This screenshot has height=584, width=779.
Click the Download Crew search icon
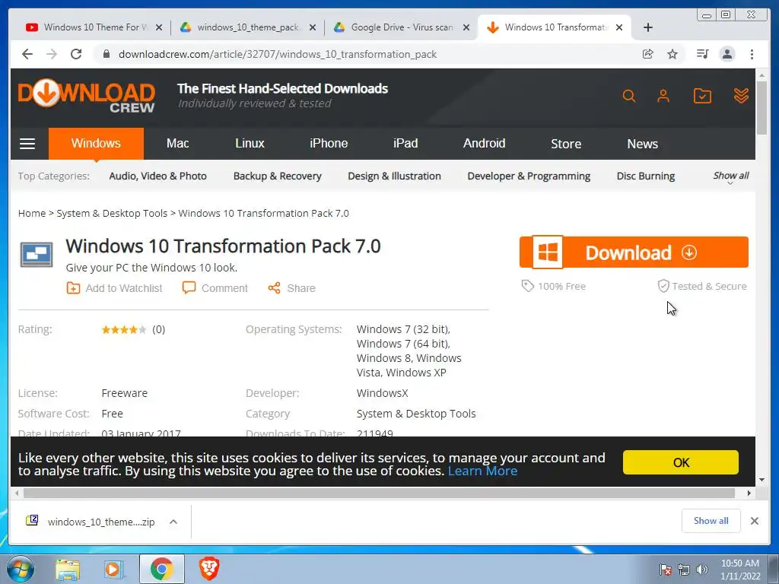point(629,95)
